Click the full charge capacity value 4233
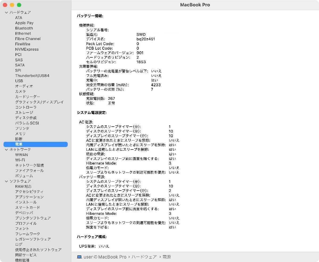 [156, 85]
